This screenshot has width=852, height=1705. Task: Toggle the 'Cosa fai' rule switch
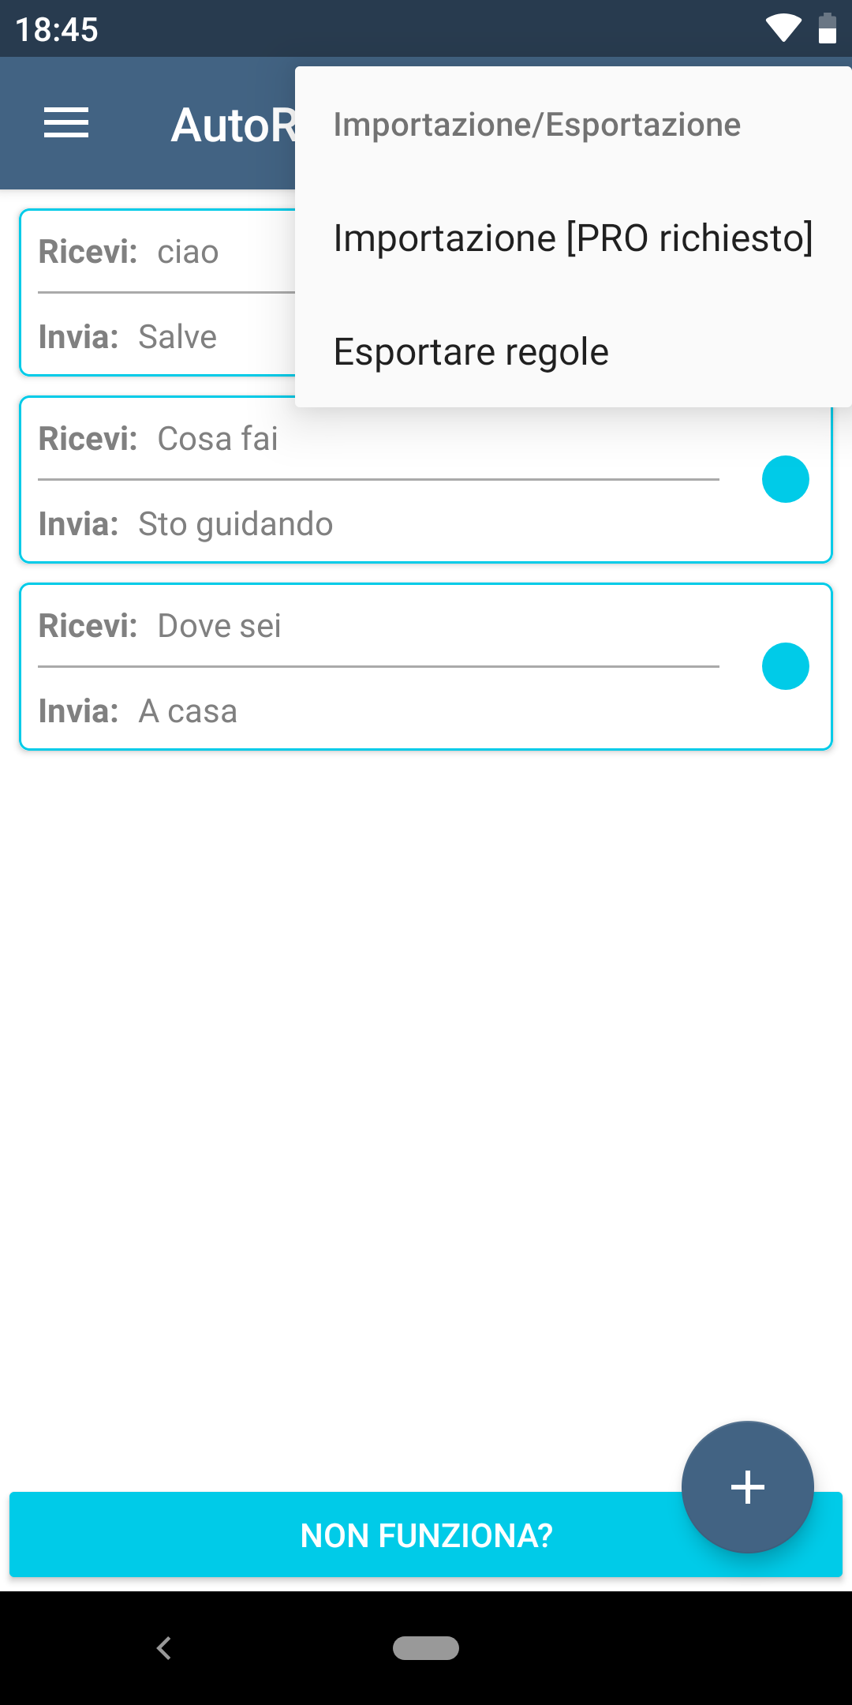point(785,479)
